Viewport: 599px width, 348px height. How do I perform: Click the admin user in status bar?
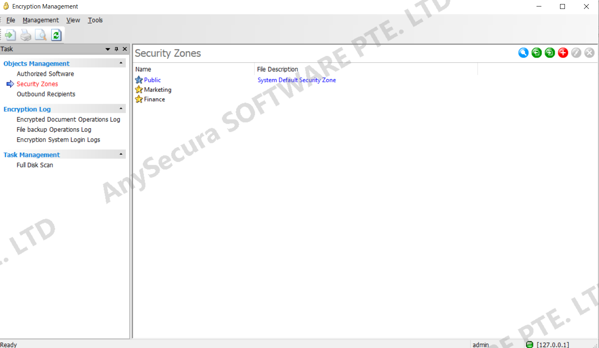click(481, 345)
